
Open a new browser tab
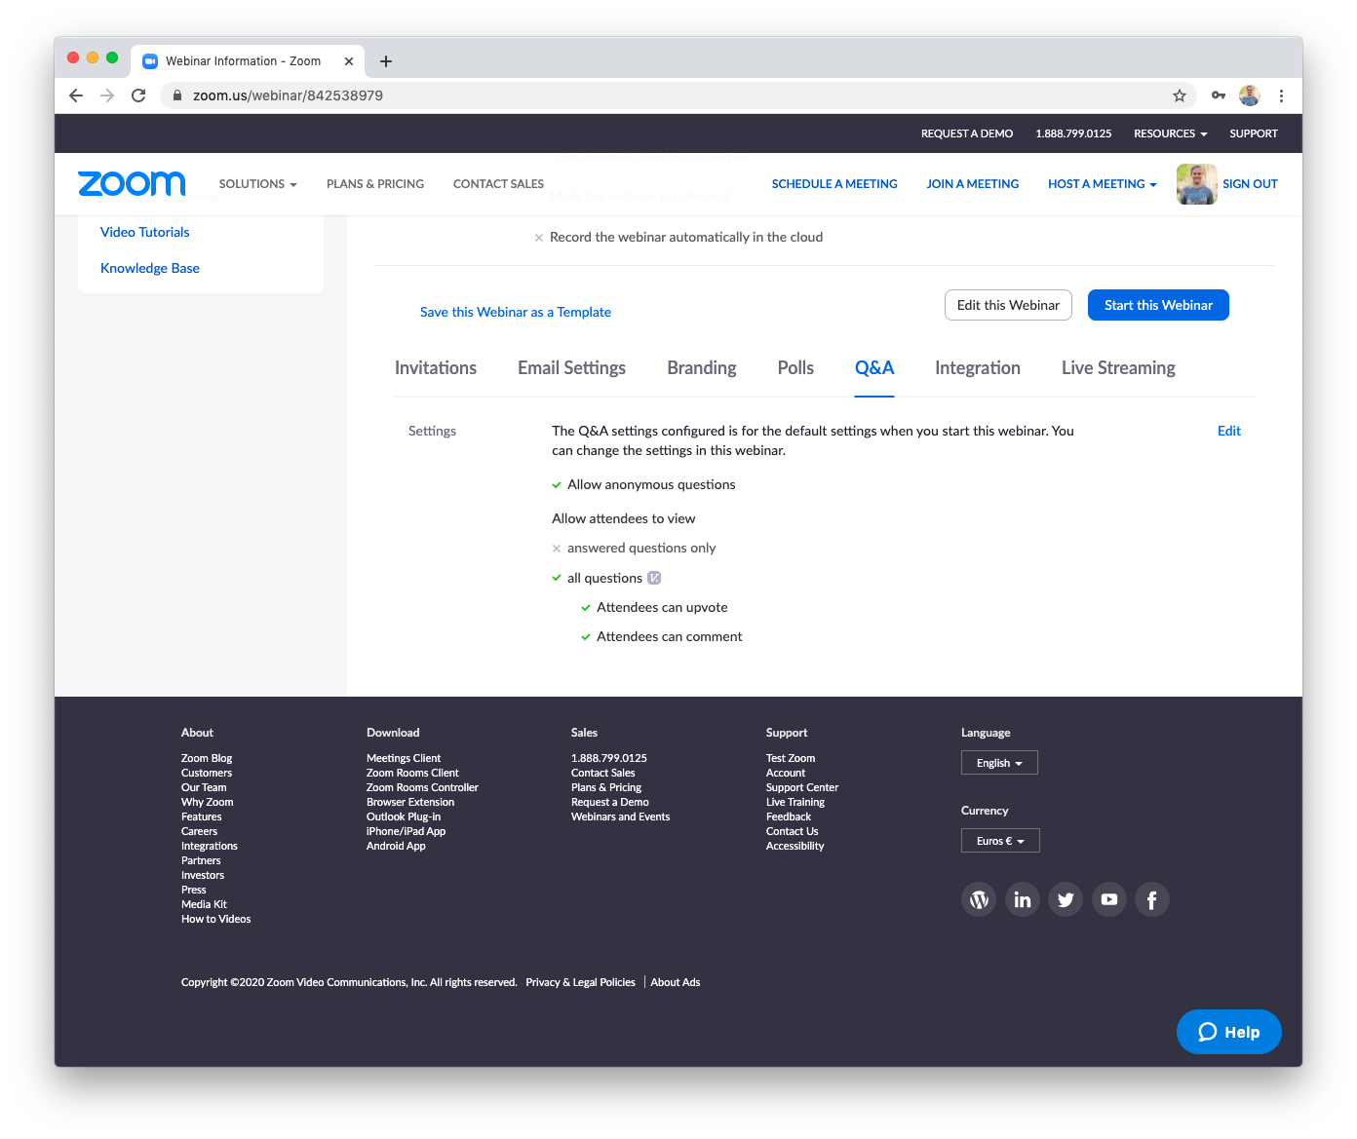coord(386,61)
